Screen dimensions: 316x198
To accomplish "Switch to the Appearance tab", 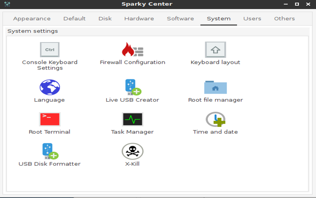I will pyautogui.click(x=32, y=19).
